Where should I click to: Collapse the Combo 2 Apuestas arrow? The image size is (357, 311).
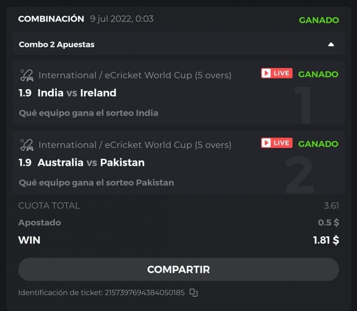(x=331, y=44)
